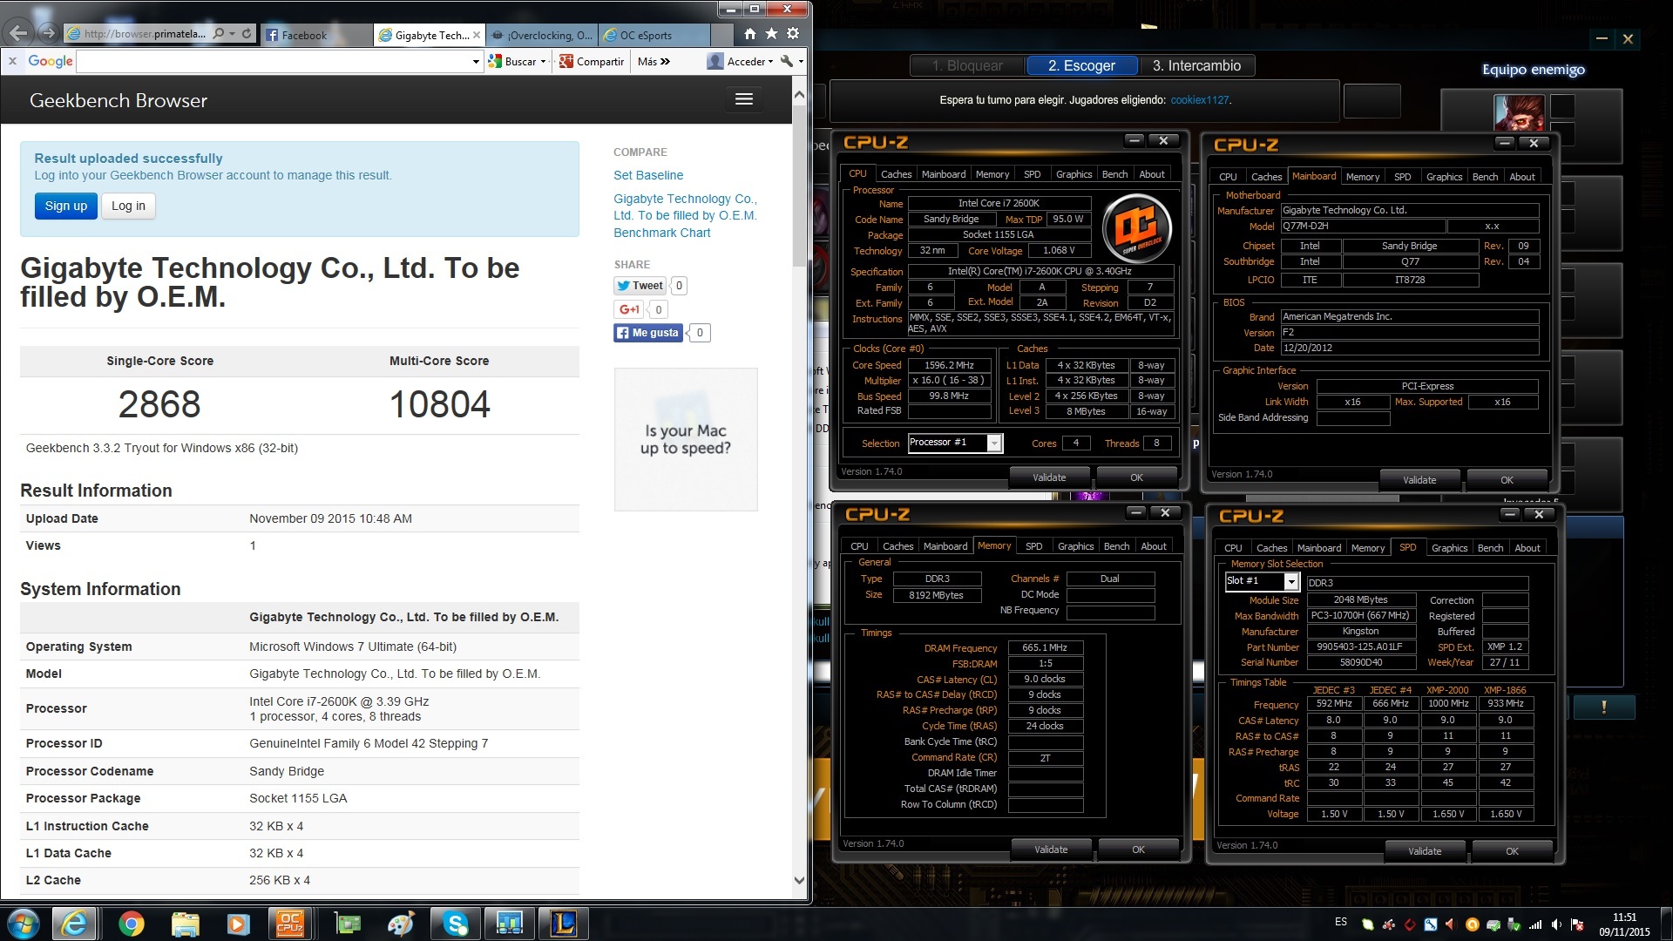Click the Set Baseline link
Viewport: 1673px width, 941px height.
click(x=648, y=175)
